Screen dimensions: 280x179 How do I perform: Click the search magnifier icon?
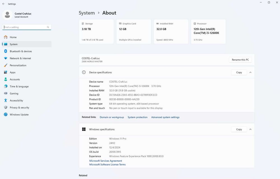click(x=48, y=27)
